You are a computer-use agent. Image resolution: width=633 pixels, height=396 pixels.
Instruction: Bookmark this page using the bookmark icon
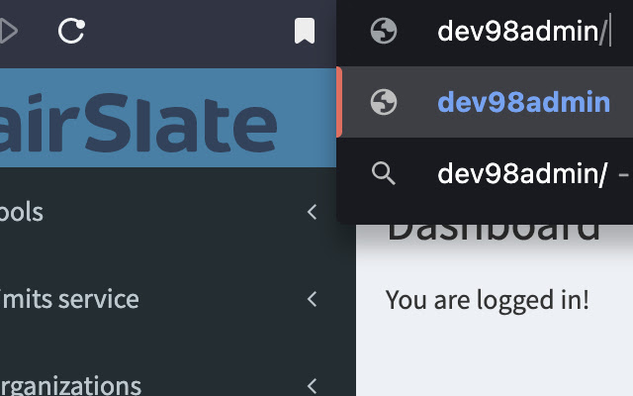[x=305, y=31]
